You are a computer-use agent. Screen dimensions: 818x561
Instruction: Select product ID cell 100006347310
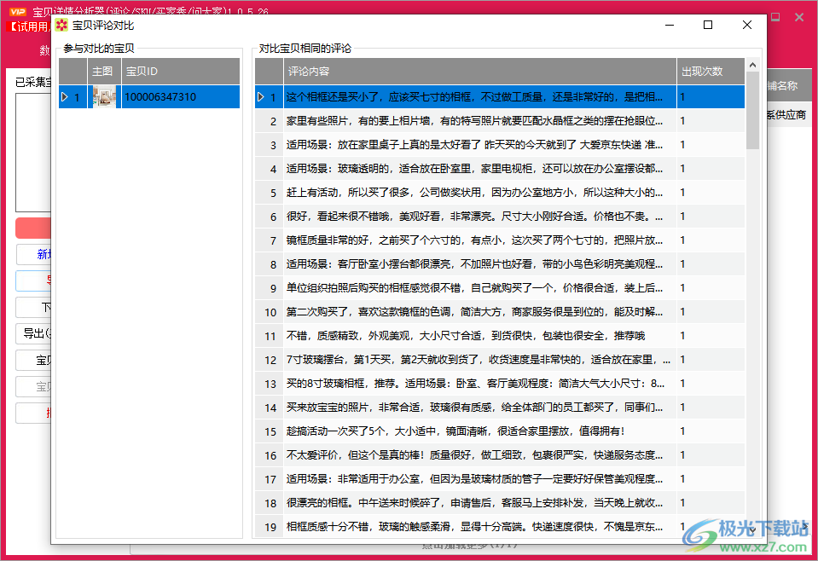click(x=180, y=97)
